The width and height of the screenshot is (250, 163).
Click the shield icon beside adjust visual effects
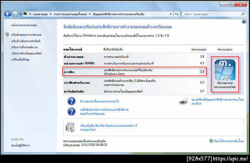(x=7, y=34)
